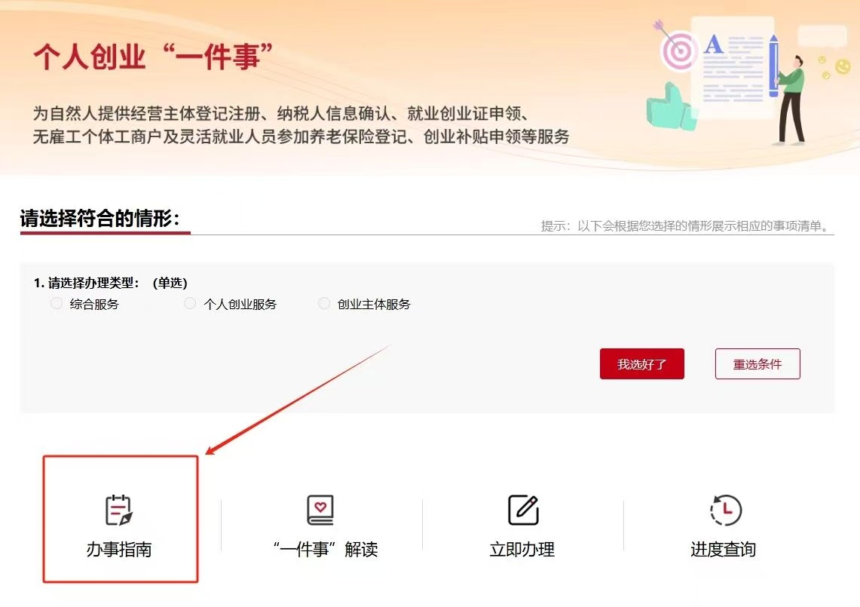
Task: Confirm selection with 我选好了 button
Action: click(641, 364)
